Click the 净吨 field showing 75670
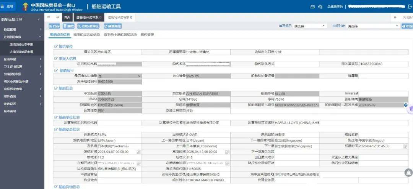This screenshot has width=413, height=189. [x=297, y=99]
